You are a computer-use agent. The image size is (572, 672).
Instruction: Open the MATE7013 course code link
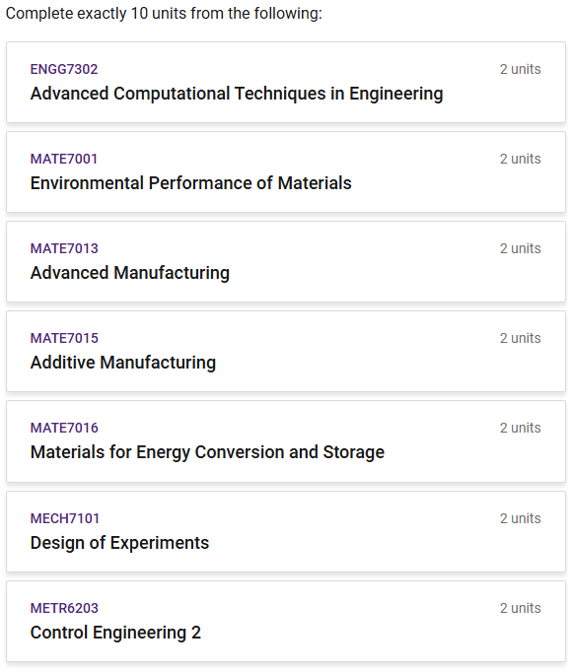[x=64, y=248]
